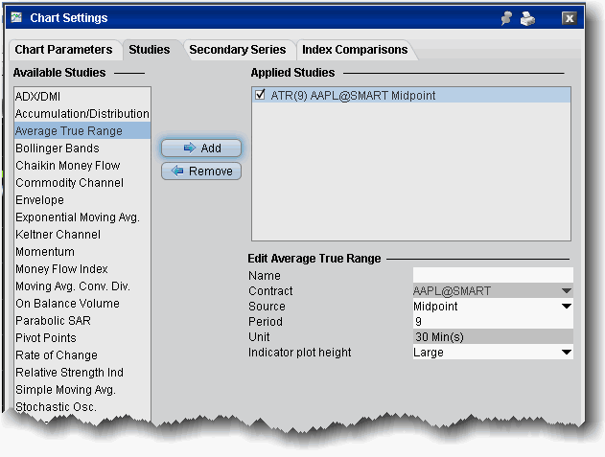The image size is (605, 457).
Task: Expand the Contract dropdown AAPL@SMART
Action: tap(566, 290)
